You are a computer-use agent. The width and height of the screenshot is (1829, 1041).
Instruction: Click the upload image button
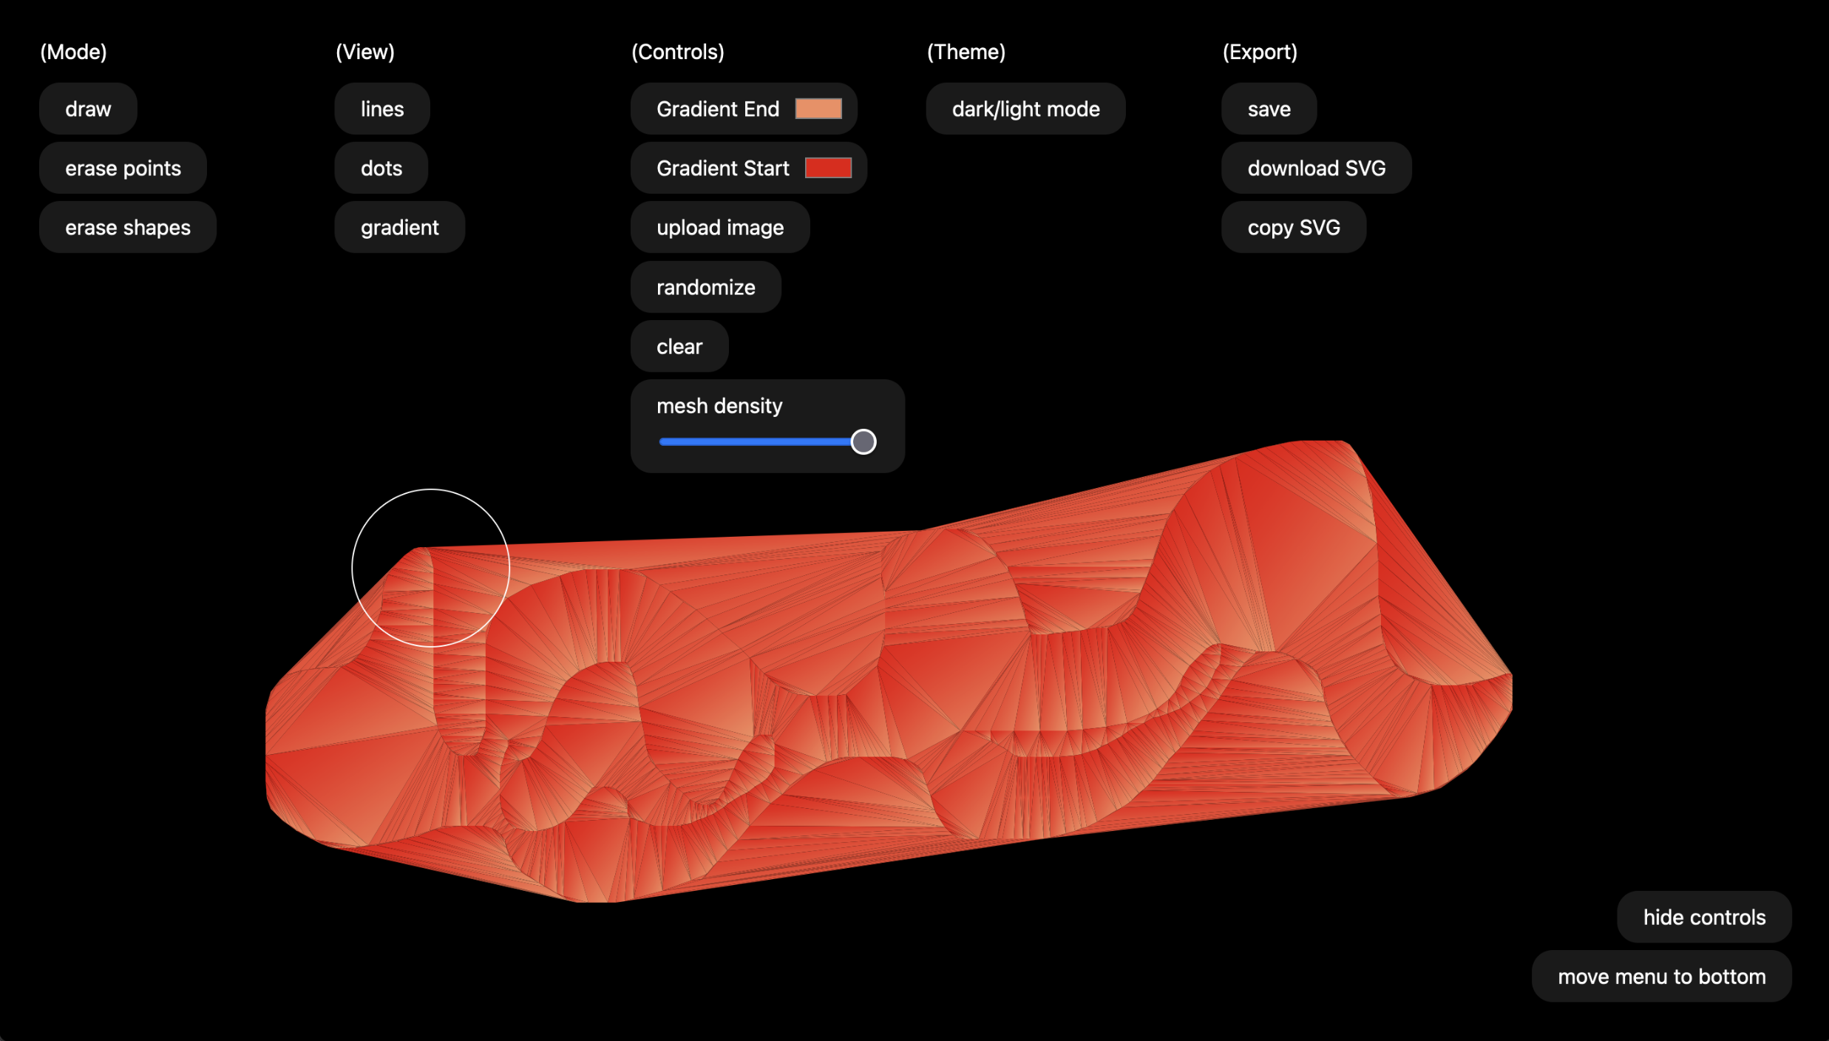pyautogui.click(x=720, y=227)
